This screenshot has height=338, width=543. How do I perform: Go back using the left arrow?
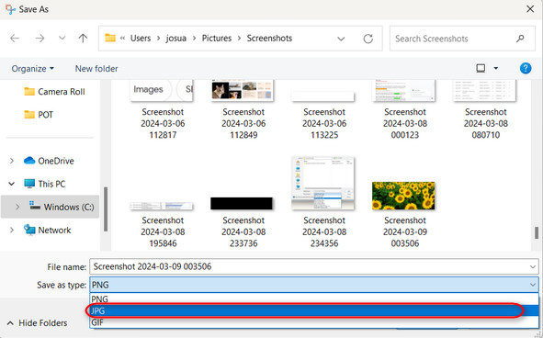pos(15,39)
